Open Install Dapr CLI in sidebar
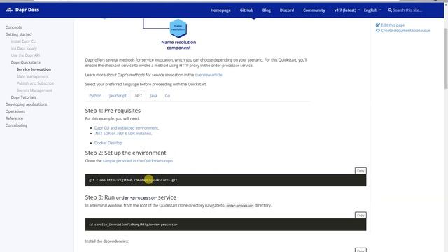 click(24, 41)
